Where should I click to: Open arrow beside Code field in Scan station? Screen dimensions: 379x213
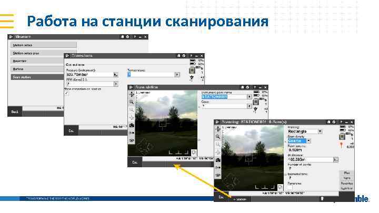(249, 106)
